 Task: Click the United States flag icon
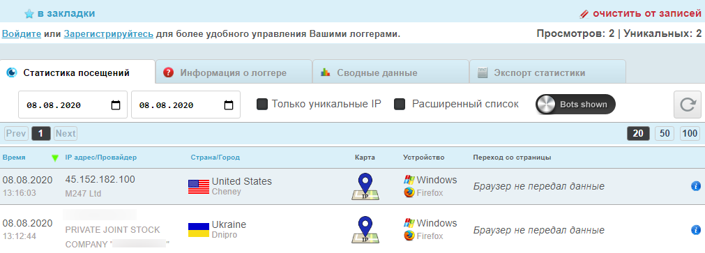[x=198, y=187]
